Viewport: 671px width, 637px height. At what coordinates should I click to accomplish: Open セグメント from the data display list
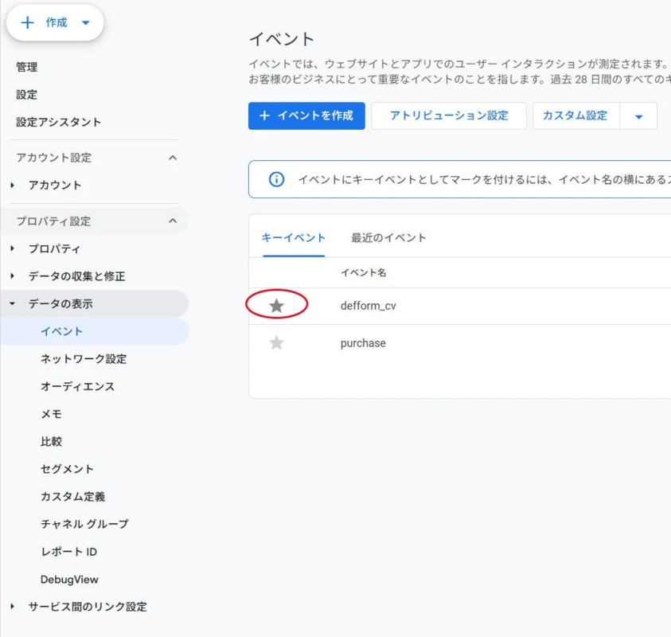(67, 469)
